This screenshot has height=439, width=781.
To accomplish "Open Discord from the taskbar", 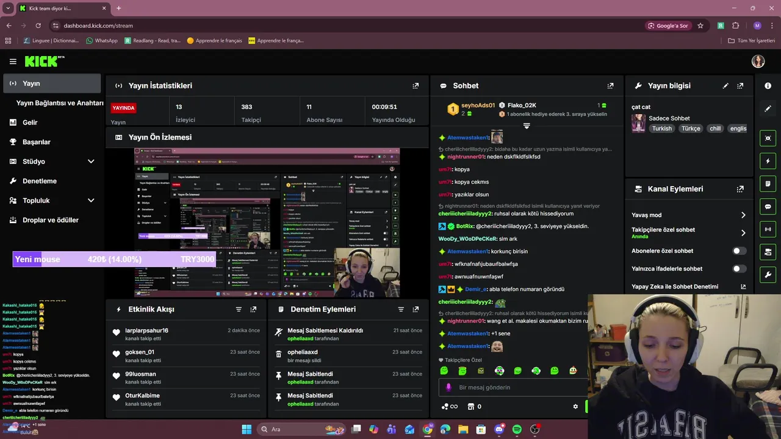I will 499,429.
